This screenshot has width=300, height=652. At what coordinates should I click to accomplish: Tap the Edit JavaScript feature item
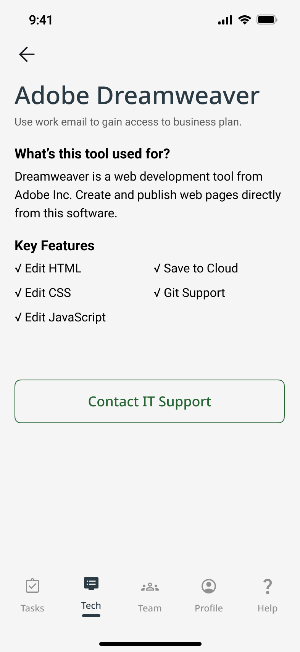pyautogui.click(x=60, y=317)
